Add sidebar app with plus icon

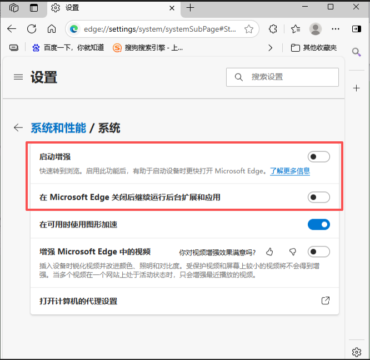[356, 88]
